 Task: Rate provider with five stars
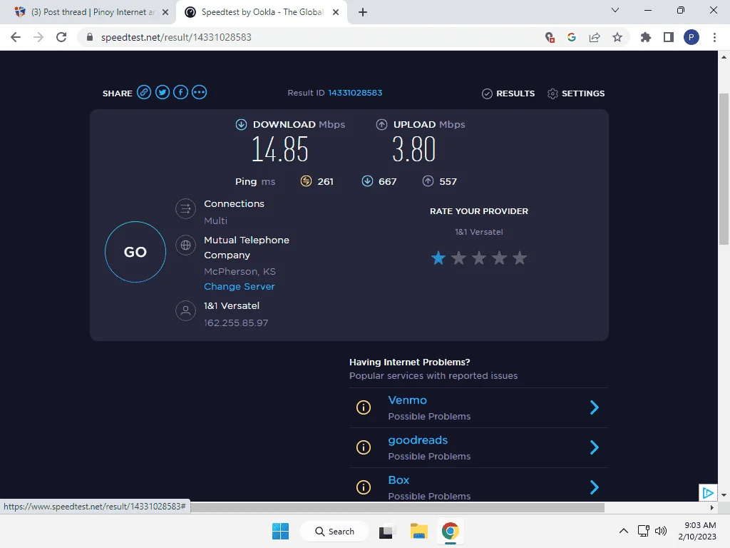point(520,258)
